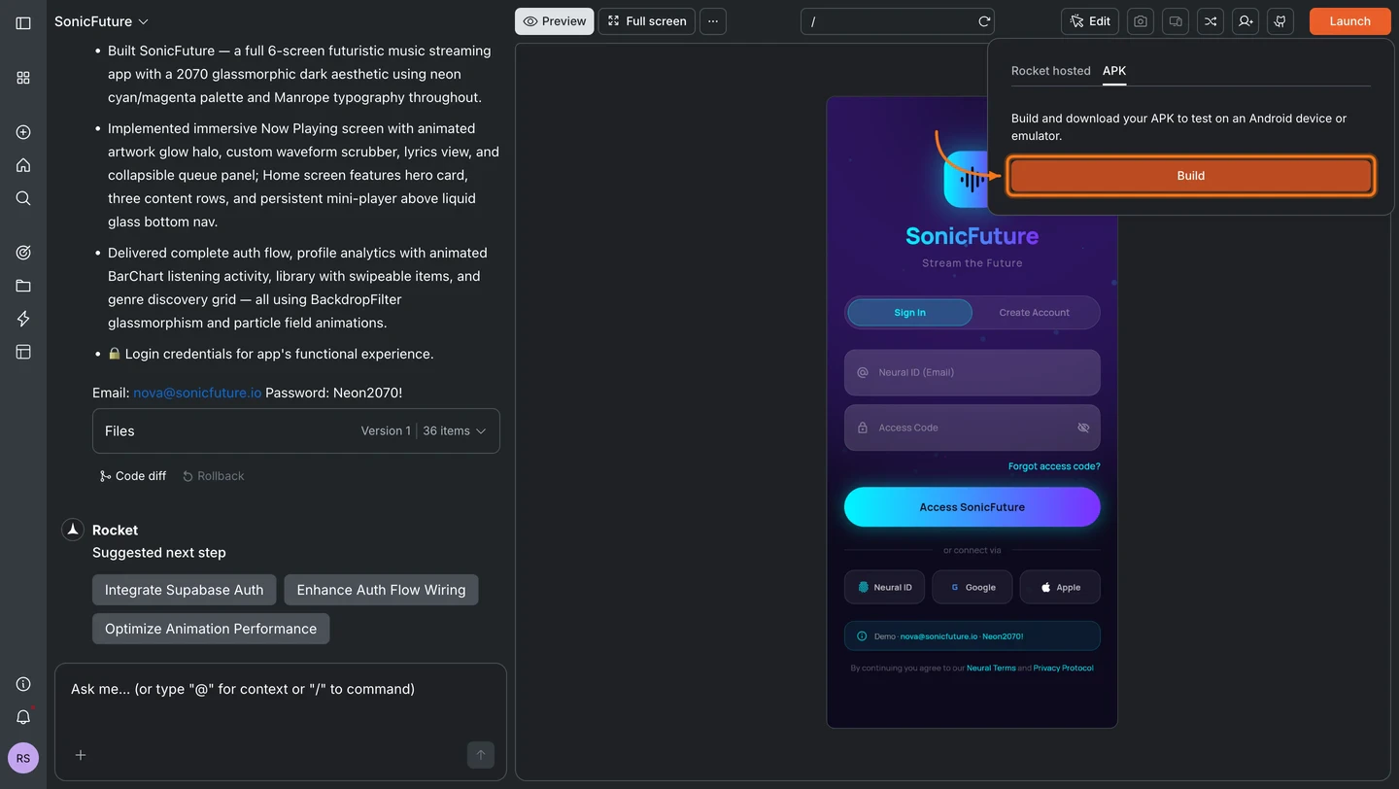
Task: Select the Full screen menu item
Action: 646,20
